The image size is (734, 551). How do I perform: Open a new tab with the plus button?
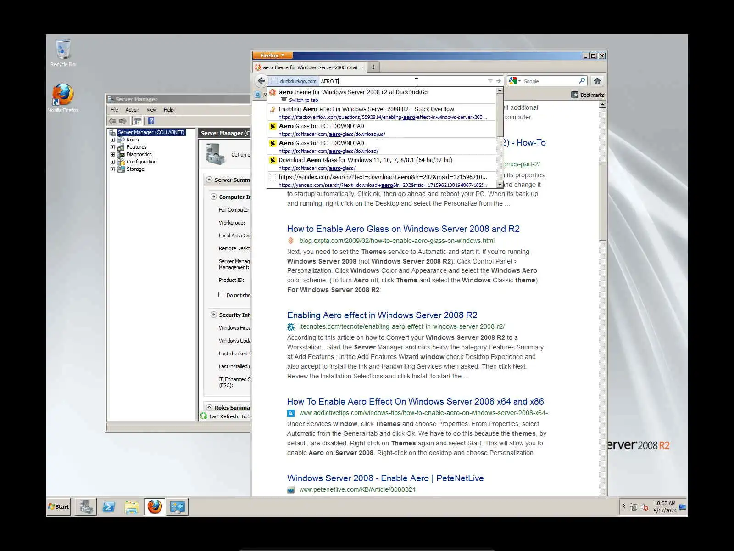click(373, 67)
